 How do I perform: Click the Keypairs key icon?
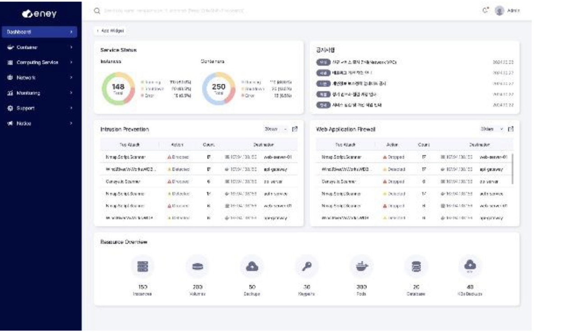(x=307, y=266)
